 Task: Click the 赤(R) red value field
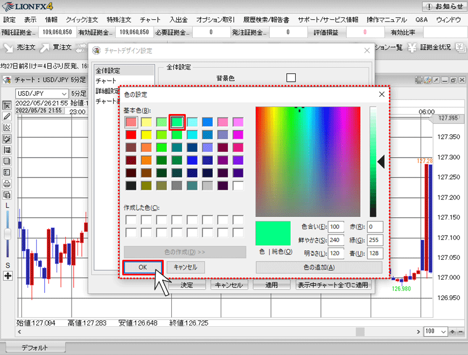coord(375,227)
